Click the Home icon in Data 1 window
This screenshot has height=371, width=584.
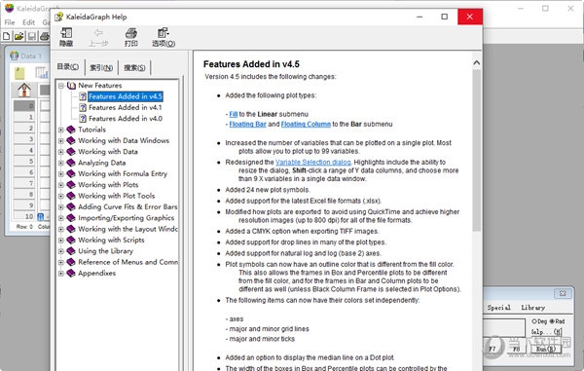coord(24,91)
